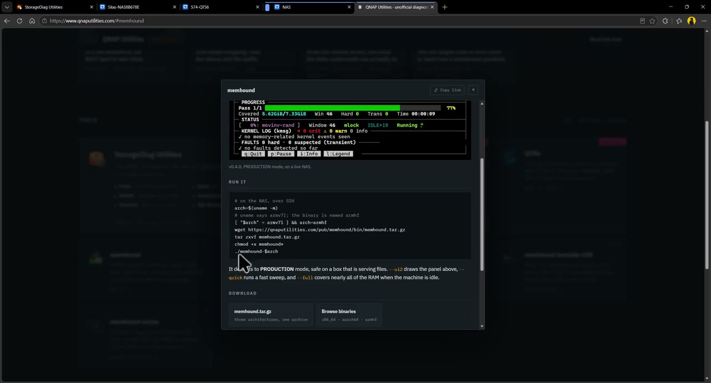Viewport: 711px width, 383px height.
Task: Go to the browser home page
Action: pyautogui.click(x=32, y=21)
